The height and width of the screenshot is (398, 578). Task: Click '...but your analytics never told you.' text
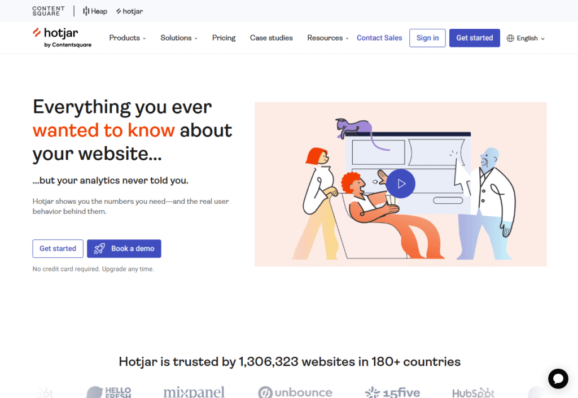pyautogui.click(x=110, y=181)
